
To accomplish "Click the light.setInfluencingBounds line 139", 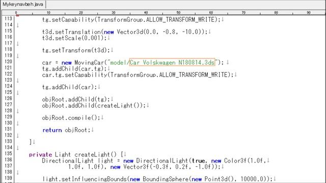I will pos(157,179).
